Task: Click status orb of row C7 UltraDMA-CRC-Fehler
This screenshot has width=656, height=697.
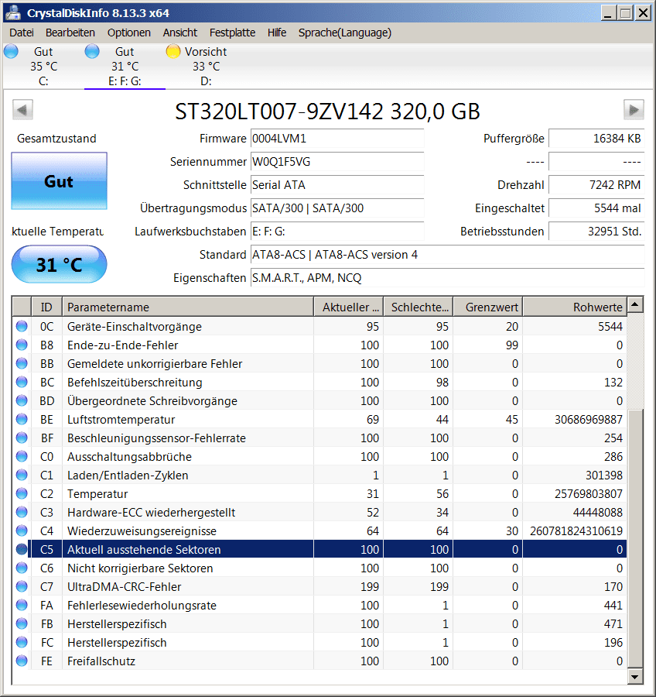Action: pyautogui.click(x=22, y=587)
